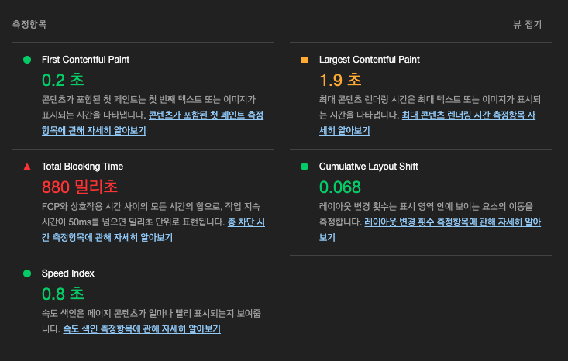
Task: Click the 측정항목 section heading
Action: click(29, 24)
